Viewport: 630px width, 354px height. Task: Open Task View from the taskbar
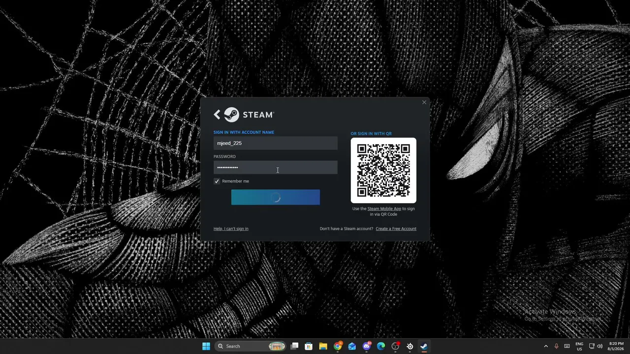(294, 346)
